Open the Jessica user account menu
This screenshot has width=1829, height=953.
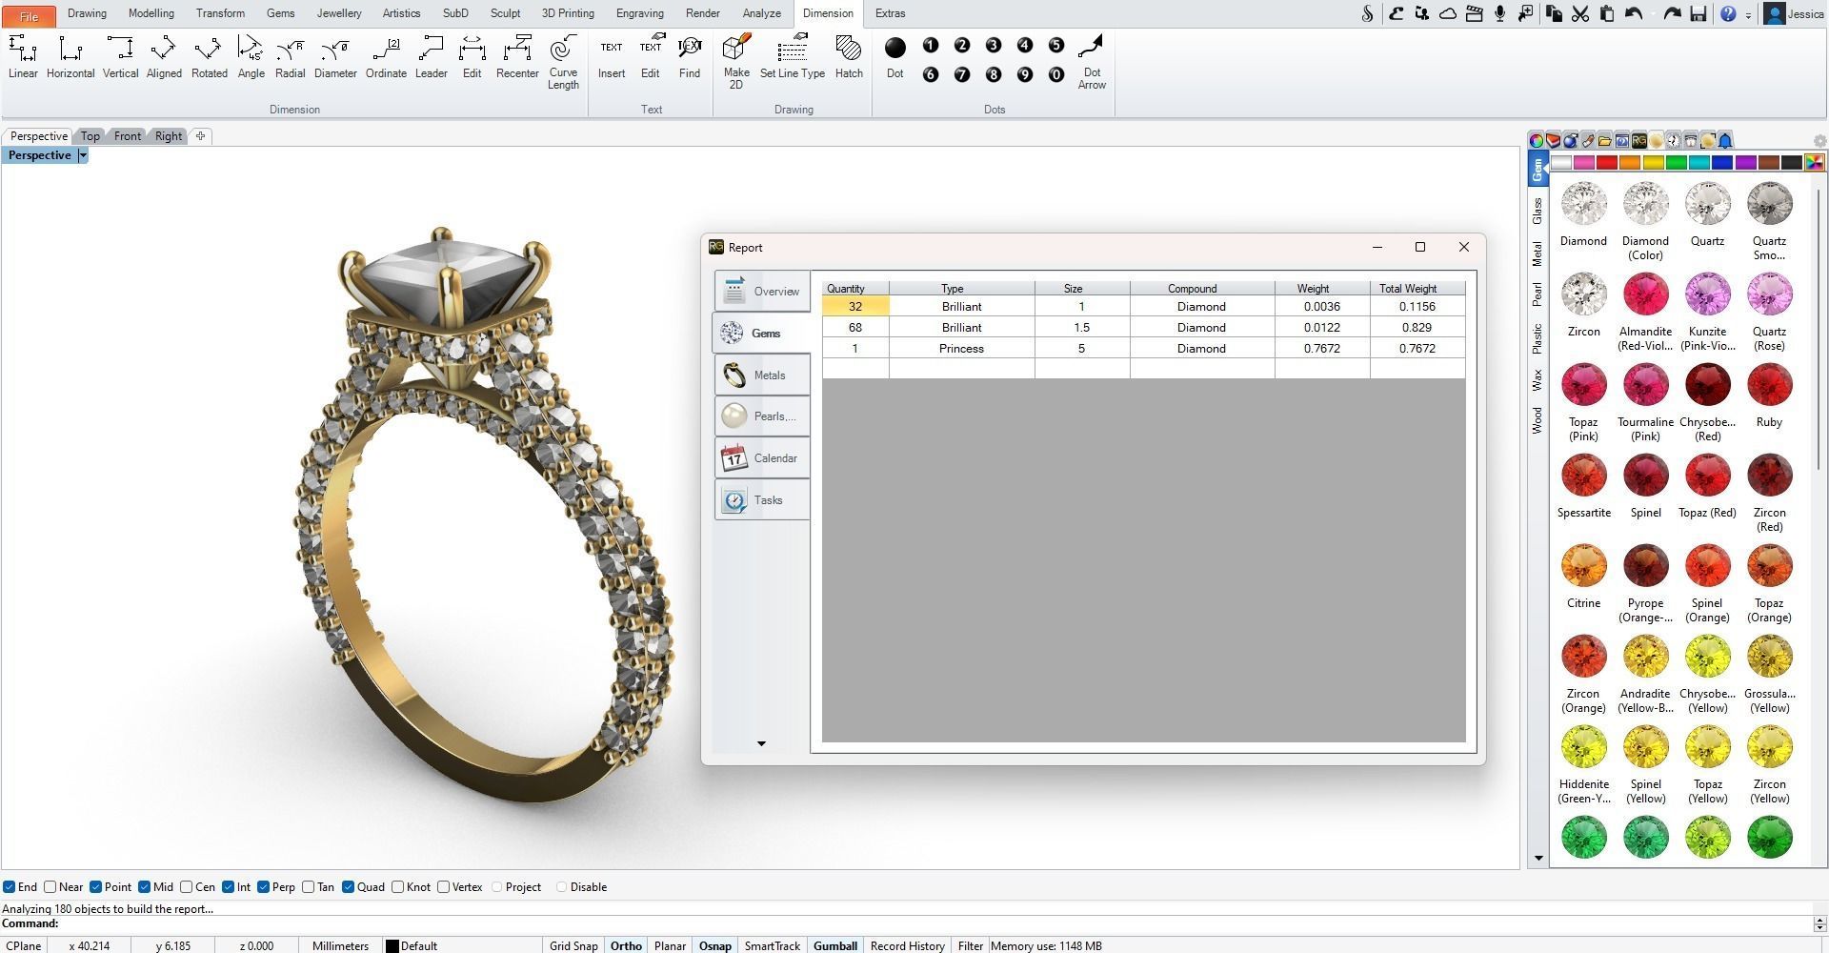click(1795, 13)
